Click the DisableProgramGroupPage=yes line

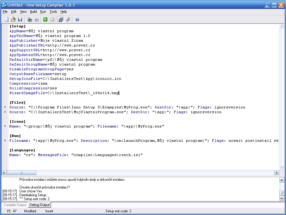[41, 69]
